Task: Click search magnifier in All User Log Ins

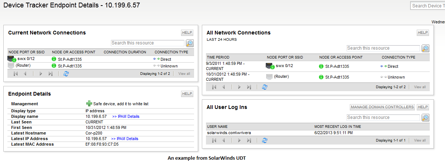Action: pos(425,117)
